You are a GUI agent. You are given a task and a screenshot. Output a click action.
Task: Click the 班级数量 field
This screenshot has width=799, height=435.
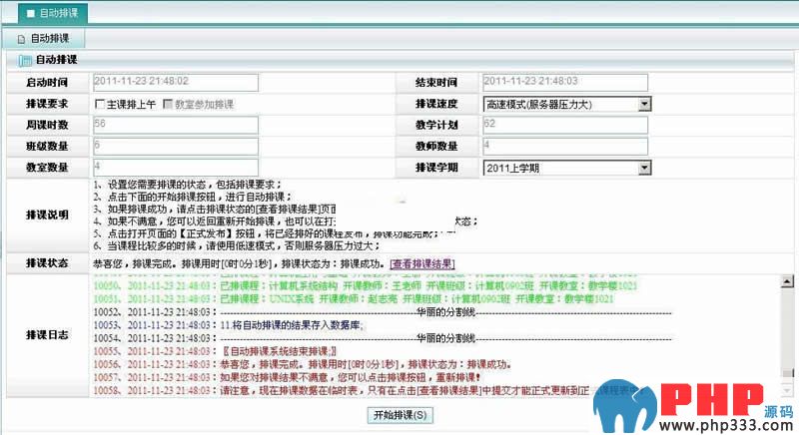(176, 147)
